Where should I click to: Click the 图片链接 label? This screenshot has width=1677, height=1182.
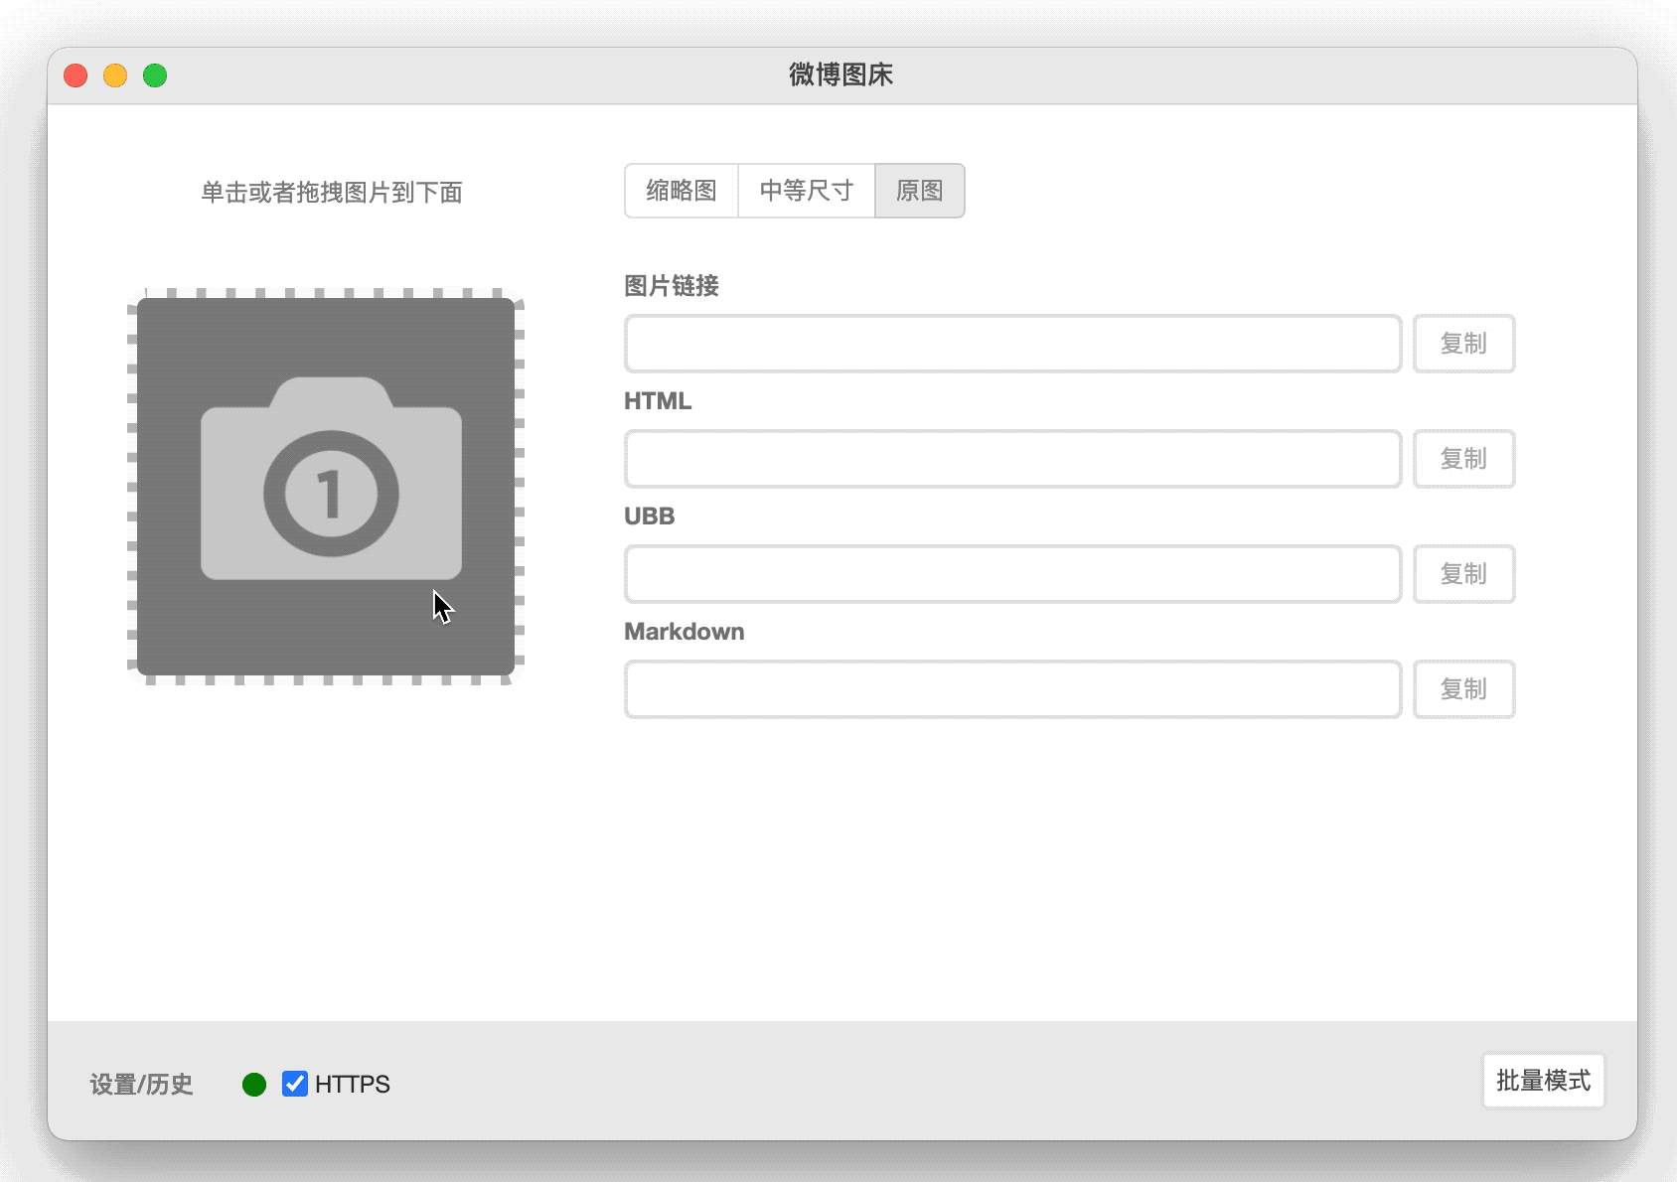click(x=672, y=286)
